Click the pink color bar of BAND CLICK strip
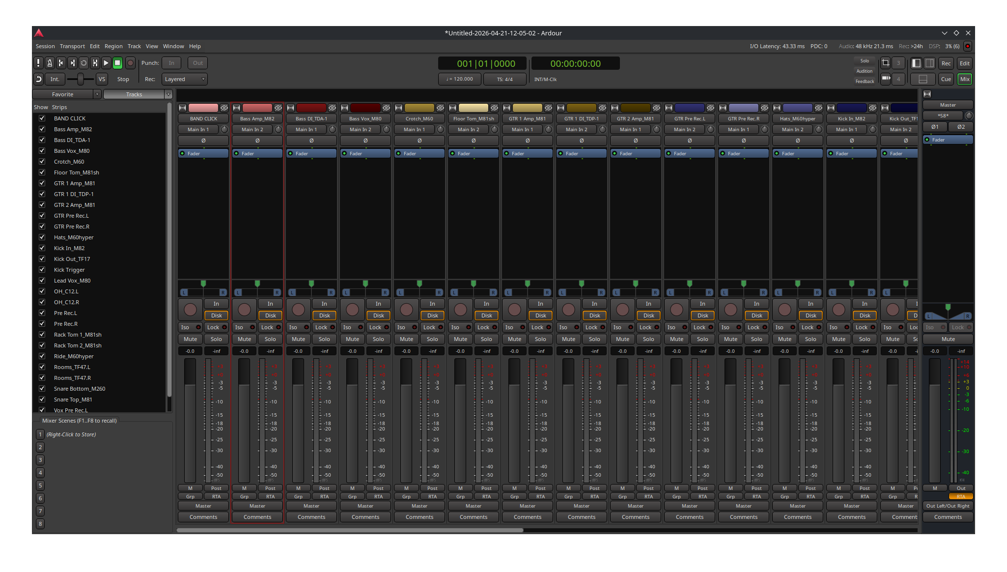 pyautogui.click(x=203, y=108)
